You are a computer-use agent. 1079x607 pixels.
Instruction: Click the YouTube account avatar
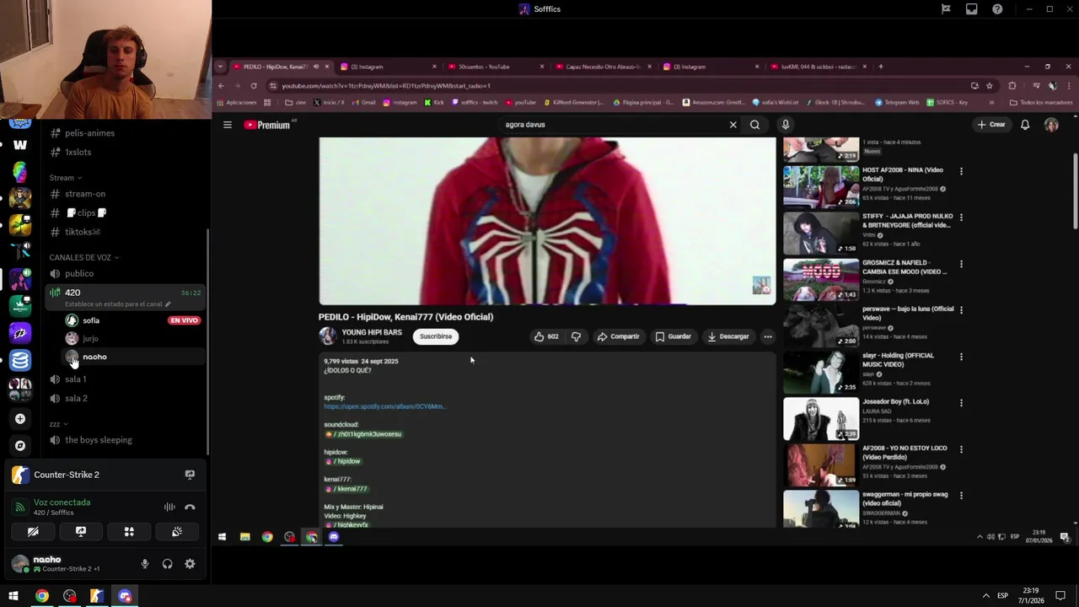1051,125
